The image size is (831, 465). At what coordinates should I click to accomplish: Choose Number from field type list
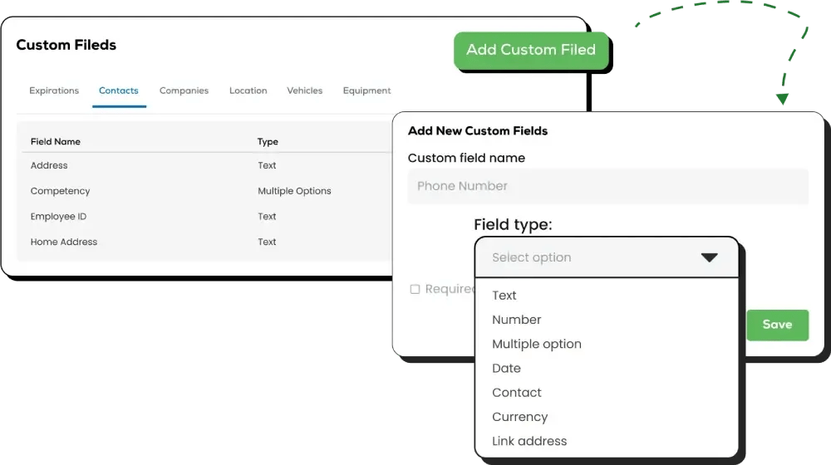coord(517,320)
